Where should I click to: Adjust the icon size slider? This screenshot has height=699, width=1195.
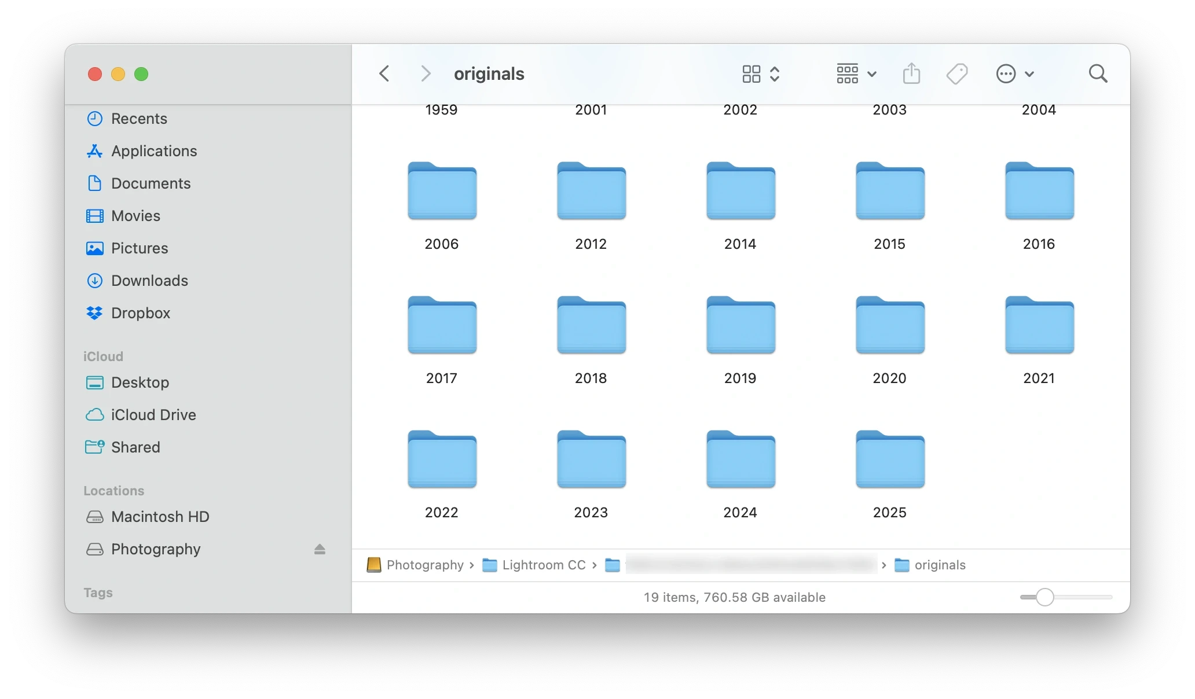tap(1044, 597)
